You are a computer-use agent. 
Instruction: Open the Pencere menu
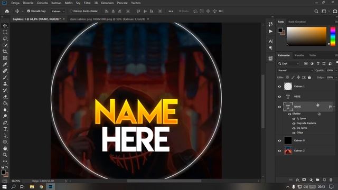(122, 3)
